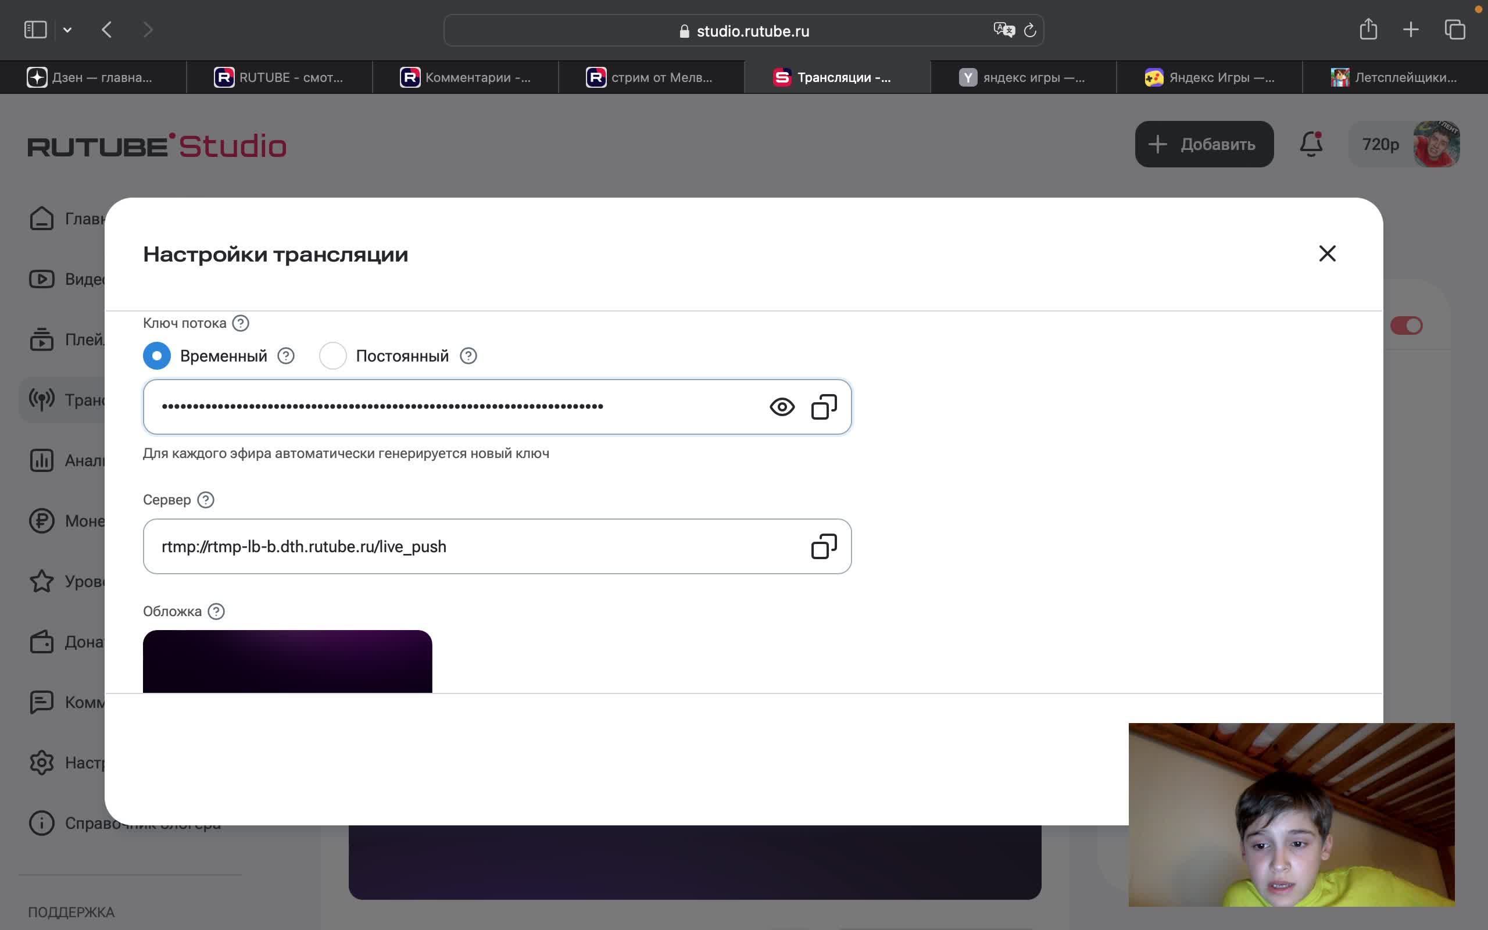Open the 720p profile avatar menu
This screenshot has width=1488, height=930.
coord(1436,144)
